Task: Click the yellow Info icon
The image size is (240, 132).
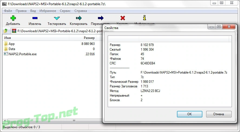Action: [x=144, y=18]
